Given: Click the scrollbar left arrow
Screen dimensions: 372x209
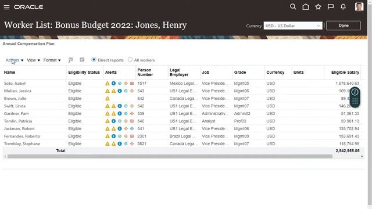Looking at the screenshot, I should pyautogui.click(x=5, y=156).
